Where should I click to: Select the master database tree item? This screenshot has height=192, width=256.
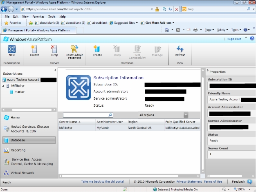click(x=20, y=92)
